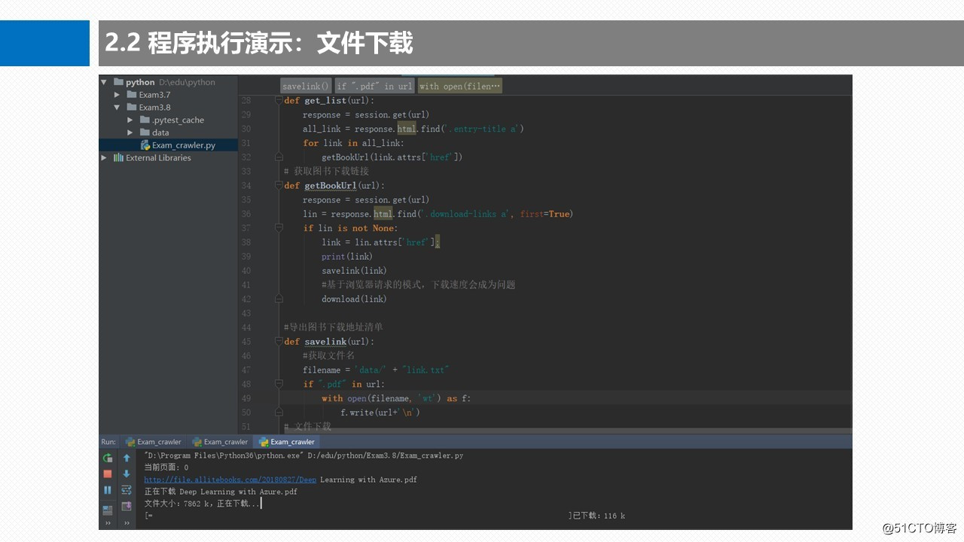Image resolution: width=964 pixels, height=542 pixels.
Task: Click the slide title '2.2 程序执行演示:文件下载'
Action: 259,43
